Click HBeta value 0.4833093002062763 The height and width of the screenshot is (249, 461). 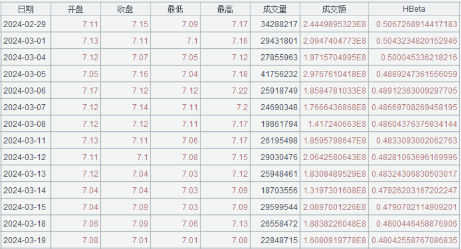(417, 140)
